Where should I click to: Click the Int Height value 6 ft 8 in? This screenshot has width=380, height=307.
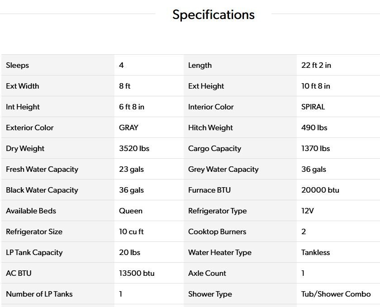coord(132,107)
